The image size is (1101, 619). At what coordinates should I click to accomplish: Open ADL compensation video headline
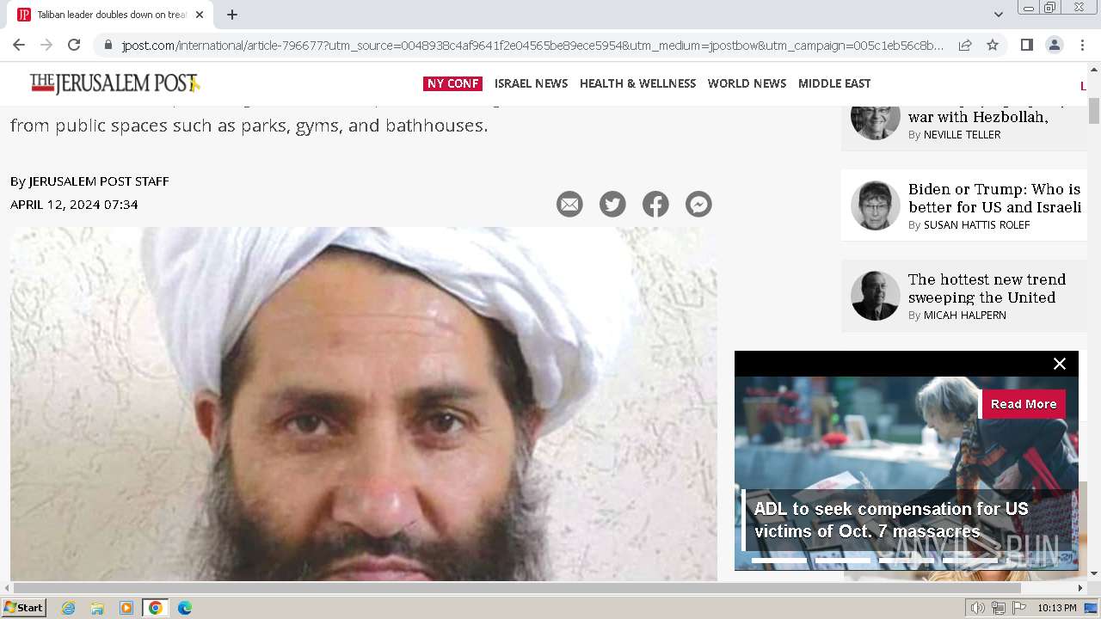[x=891, y=520]
